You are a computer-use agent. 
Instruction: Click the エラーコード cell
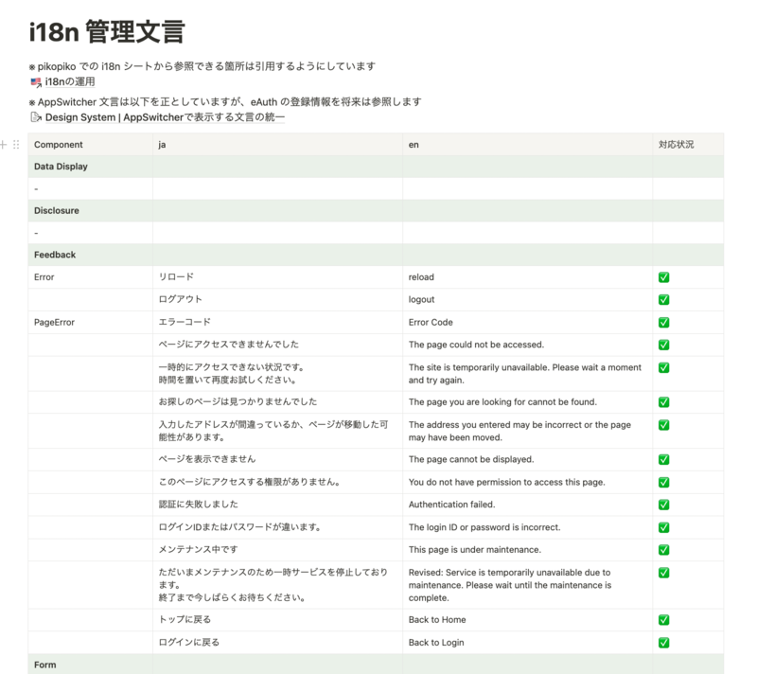(x=277, y=322)
